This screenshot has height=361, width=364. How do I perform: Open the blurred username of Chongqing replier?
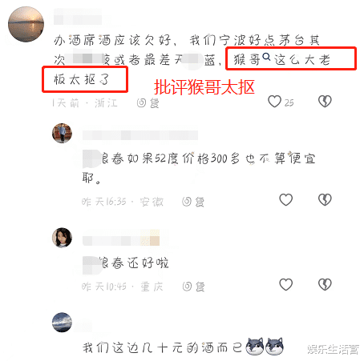tap(121, 238)
